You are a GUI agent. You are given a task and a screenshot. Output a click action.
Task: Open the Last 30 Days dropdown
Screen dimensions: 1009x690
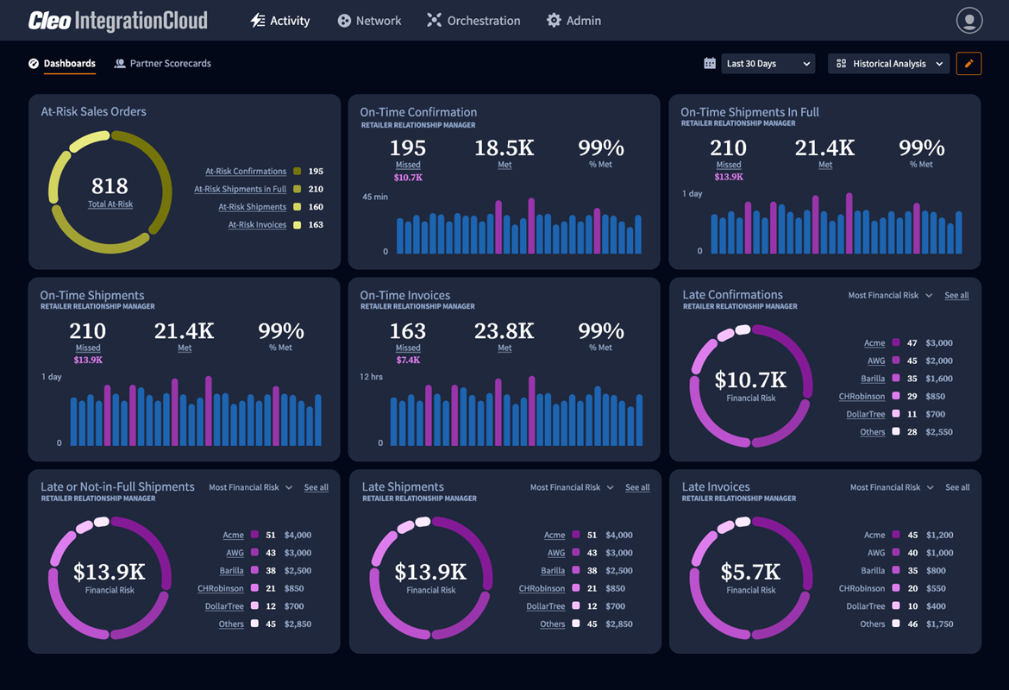click(x=768, y=63)
